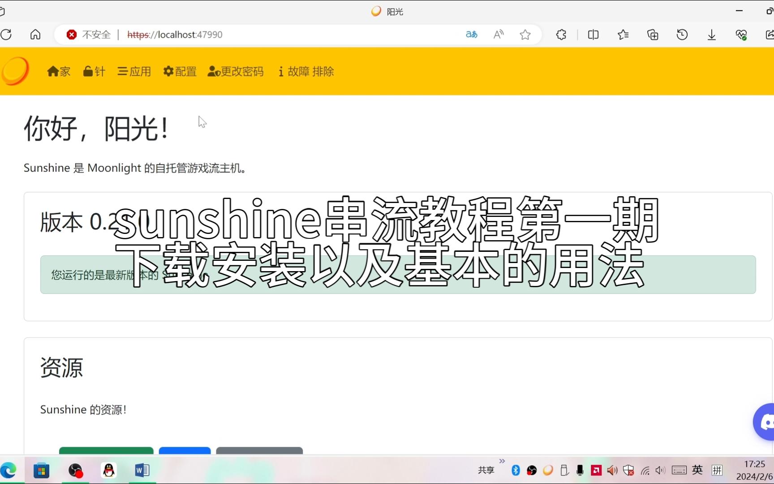
Task: Go to the 应用 (Applications) page
Action: [134, 71]
